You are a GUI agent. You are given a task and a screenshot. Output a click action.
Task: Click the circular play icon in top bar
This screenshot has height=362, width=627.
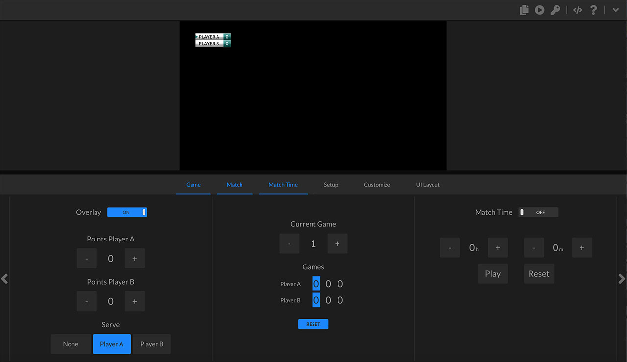[539, 10]
